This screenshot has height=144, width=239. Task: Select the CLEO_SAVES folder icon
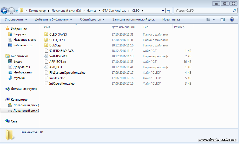pos(46,35)
